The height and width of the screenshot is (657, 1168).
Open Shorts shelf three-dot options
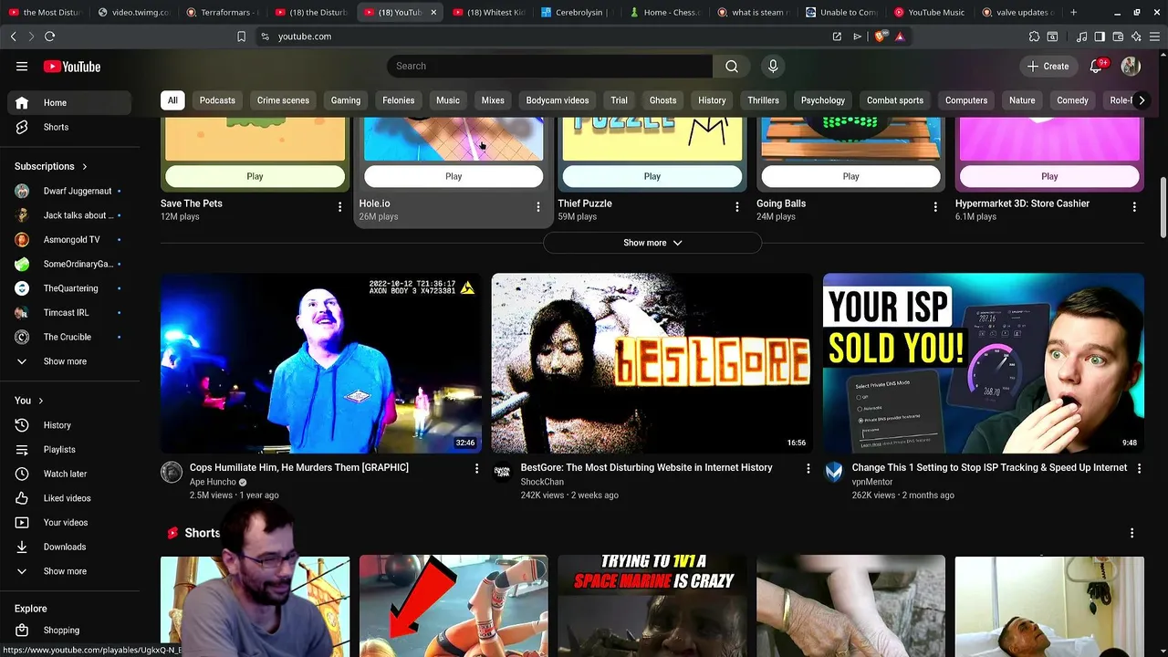[1131, 533]
